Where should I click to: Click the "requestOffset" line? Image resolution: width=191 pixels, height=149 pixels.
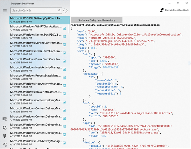pyautogui.click(x=110, y=87)
